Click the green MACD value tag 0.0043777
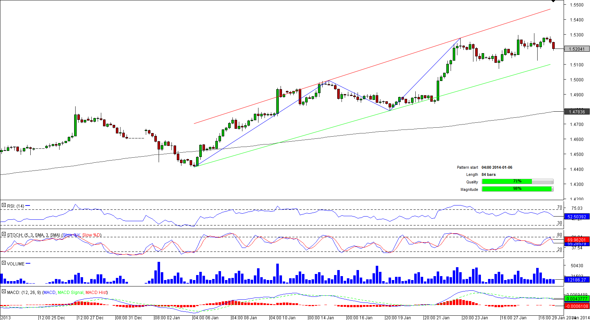The image size is (590, 320). (x=577, y=299)
